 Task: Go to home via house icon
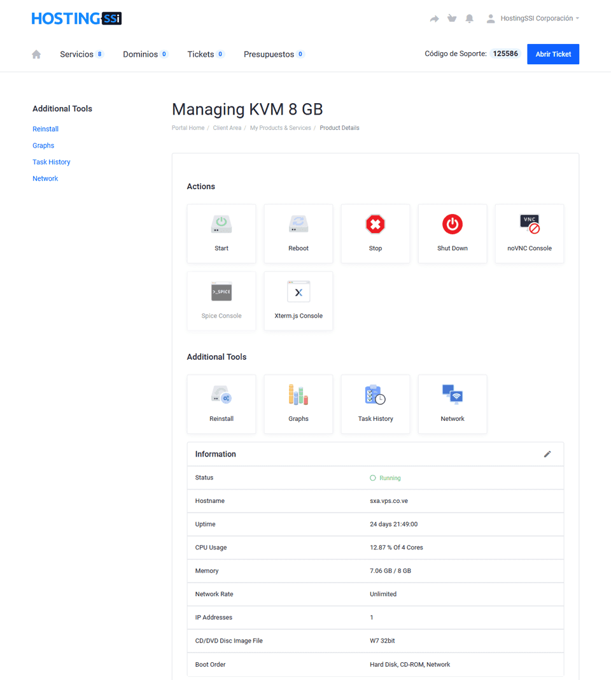click(36, 55)
